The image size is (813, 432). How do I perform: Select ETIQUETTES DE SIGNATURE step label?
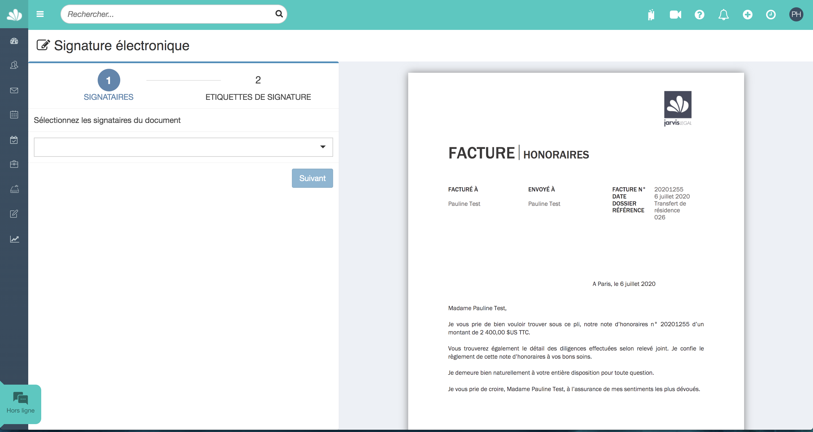pyautogui.click(x=258, y=97)
